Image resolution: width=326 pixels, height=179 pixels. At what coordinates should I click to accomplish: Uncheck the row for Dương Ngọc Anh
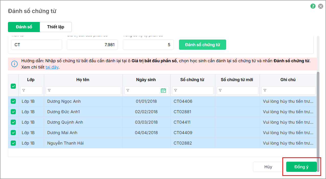(13, 101)
